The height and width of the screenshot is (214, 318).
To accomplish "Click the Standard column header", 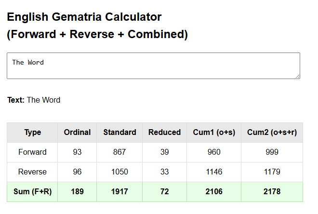I will tap(119, 132).
